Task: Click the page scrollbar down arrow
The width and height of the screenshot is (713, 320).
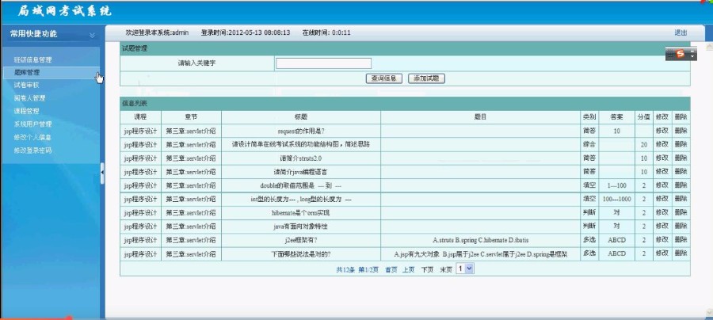Action: pos(709,312)
